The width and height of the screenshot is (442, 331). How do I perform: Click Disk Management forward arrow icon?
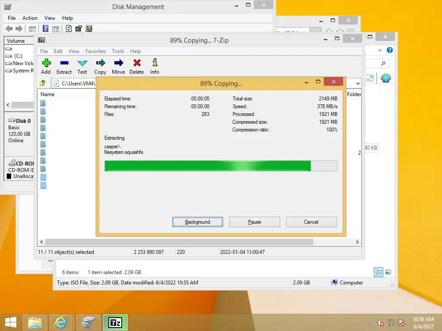tap(19, 28)
